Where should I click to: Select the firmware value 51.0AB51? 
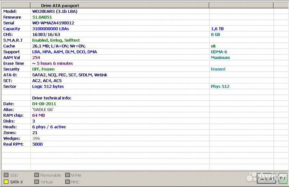tap(42, 17)
